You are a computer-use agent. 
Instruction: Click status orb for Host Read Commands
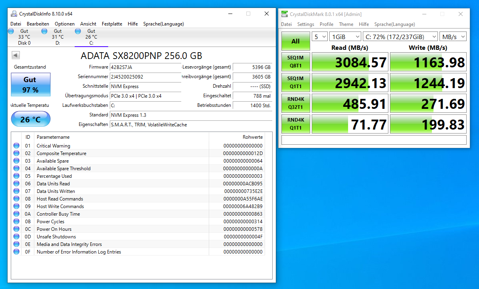click(16, 199)
